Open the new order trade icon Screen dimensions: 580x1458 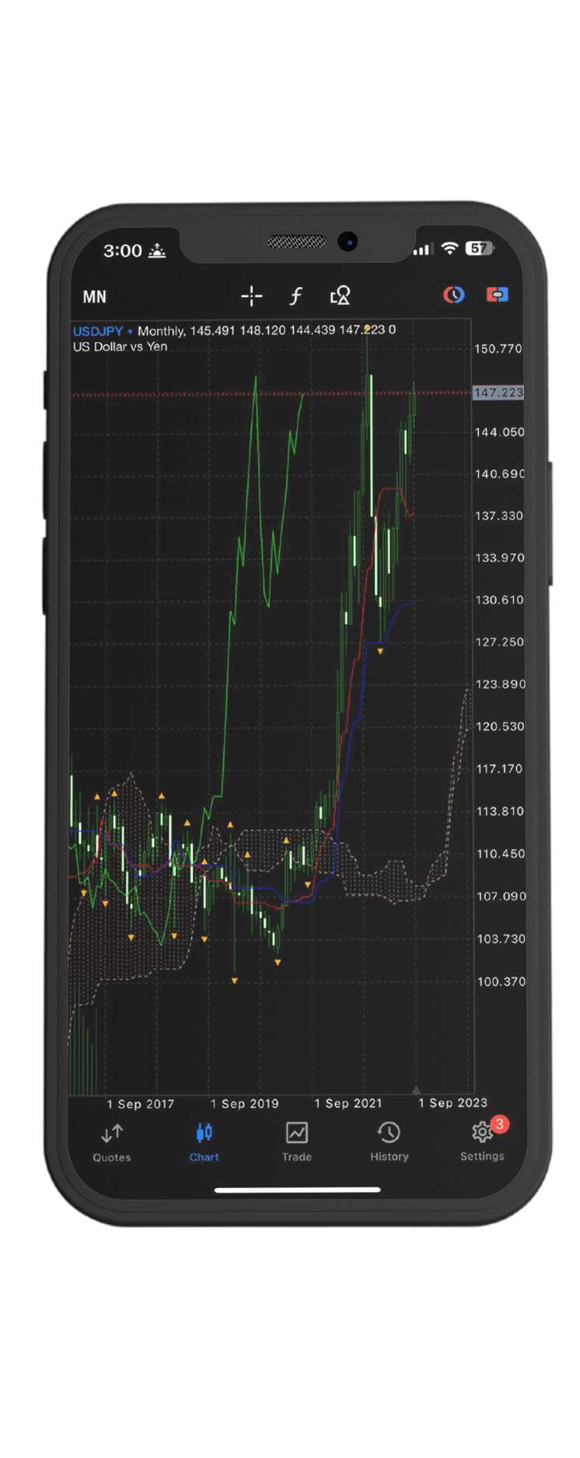497,295
